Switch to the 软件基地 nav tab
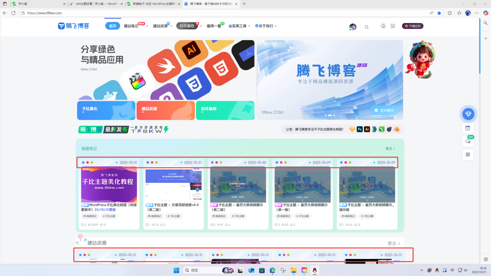 [x=187, y=26]
